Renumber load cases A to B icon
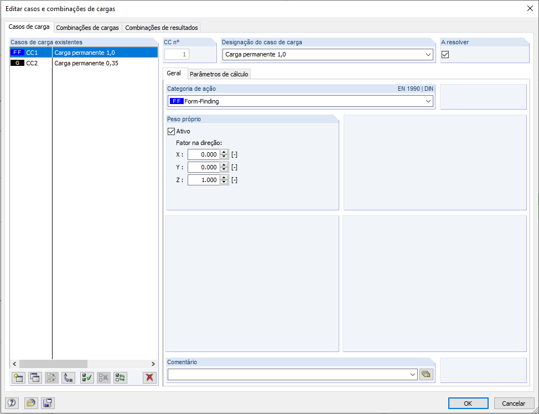Image resolution: width=539 pixels, height=414 pixels. pos(69,377)
